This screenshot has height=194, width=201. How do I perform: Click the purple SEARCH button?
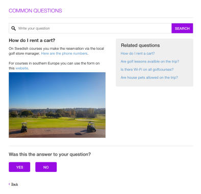(x=182, y=28)
